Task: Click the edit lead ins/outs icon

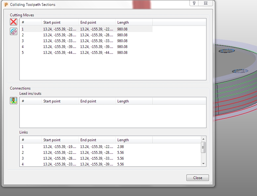Action: [13, 100]
